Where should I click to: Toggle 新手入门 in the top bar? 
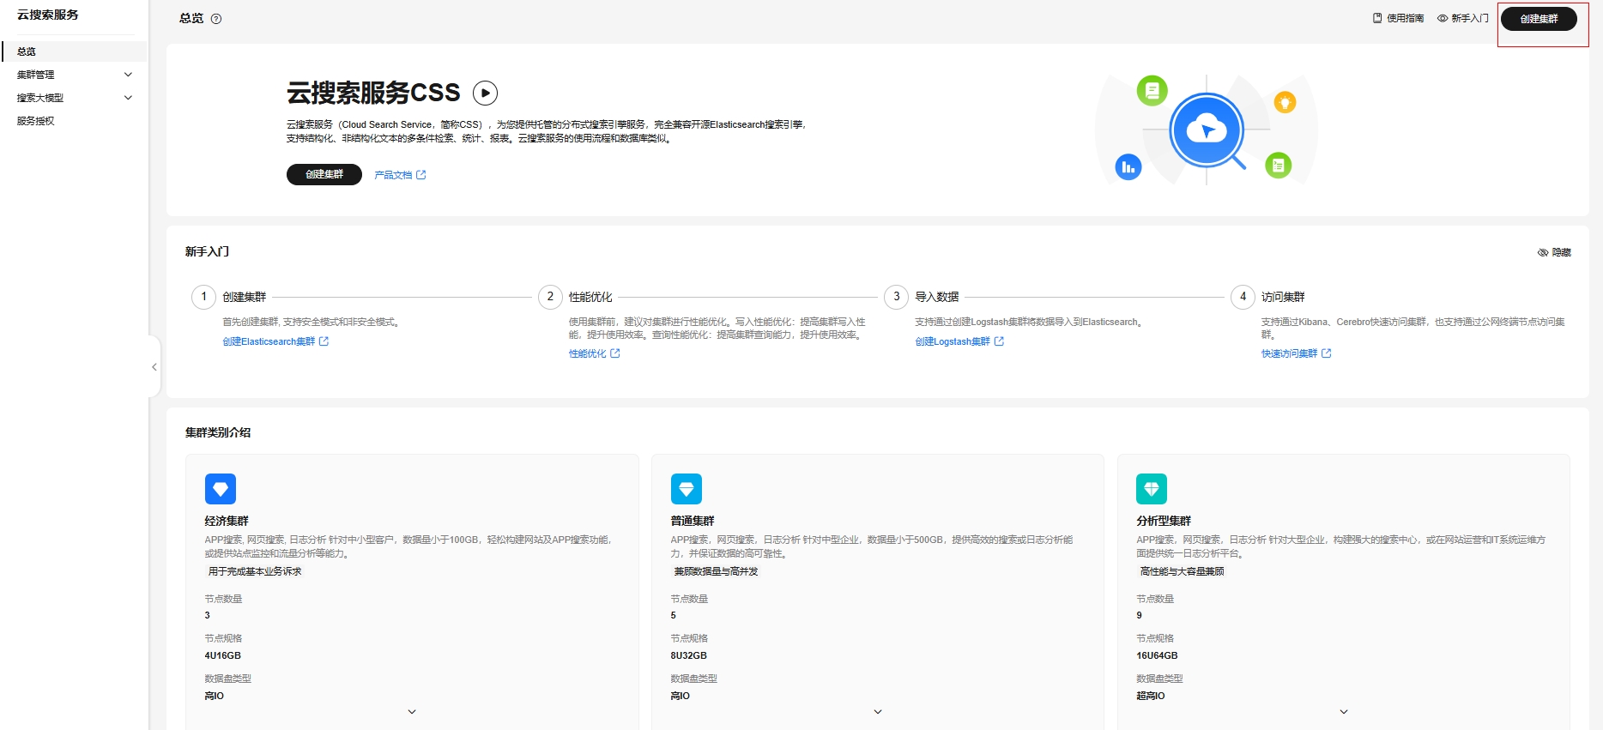[x=1463, y=18]
